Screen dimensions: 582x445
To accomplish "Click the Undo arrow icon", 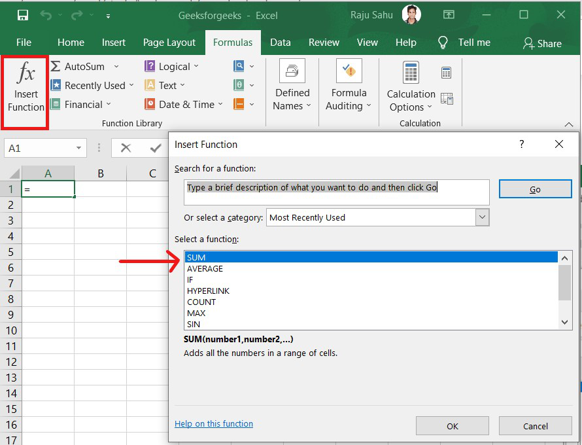I will click(x=46, y=15).
